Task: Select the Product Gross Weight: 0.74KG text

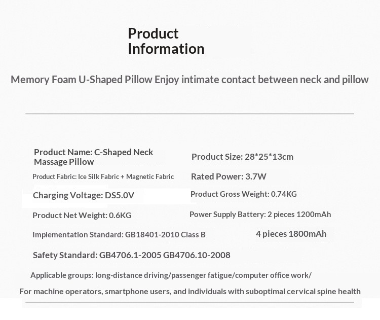Action: (x=243, y=194)
